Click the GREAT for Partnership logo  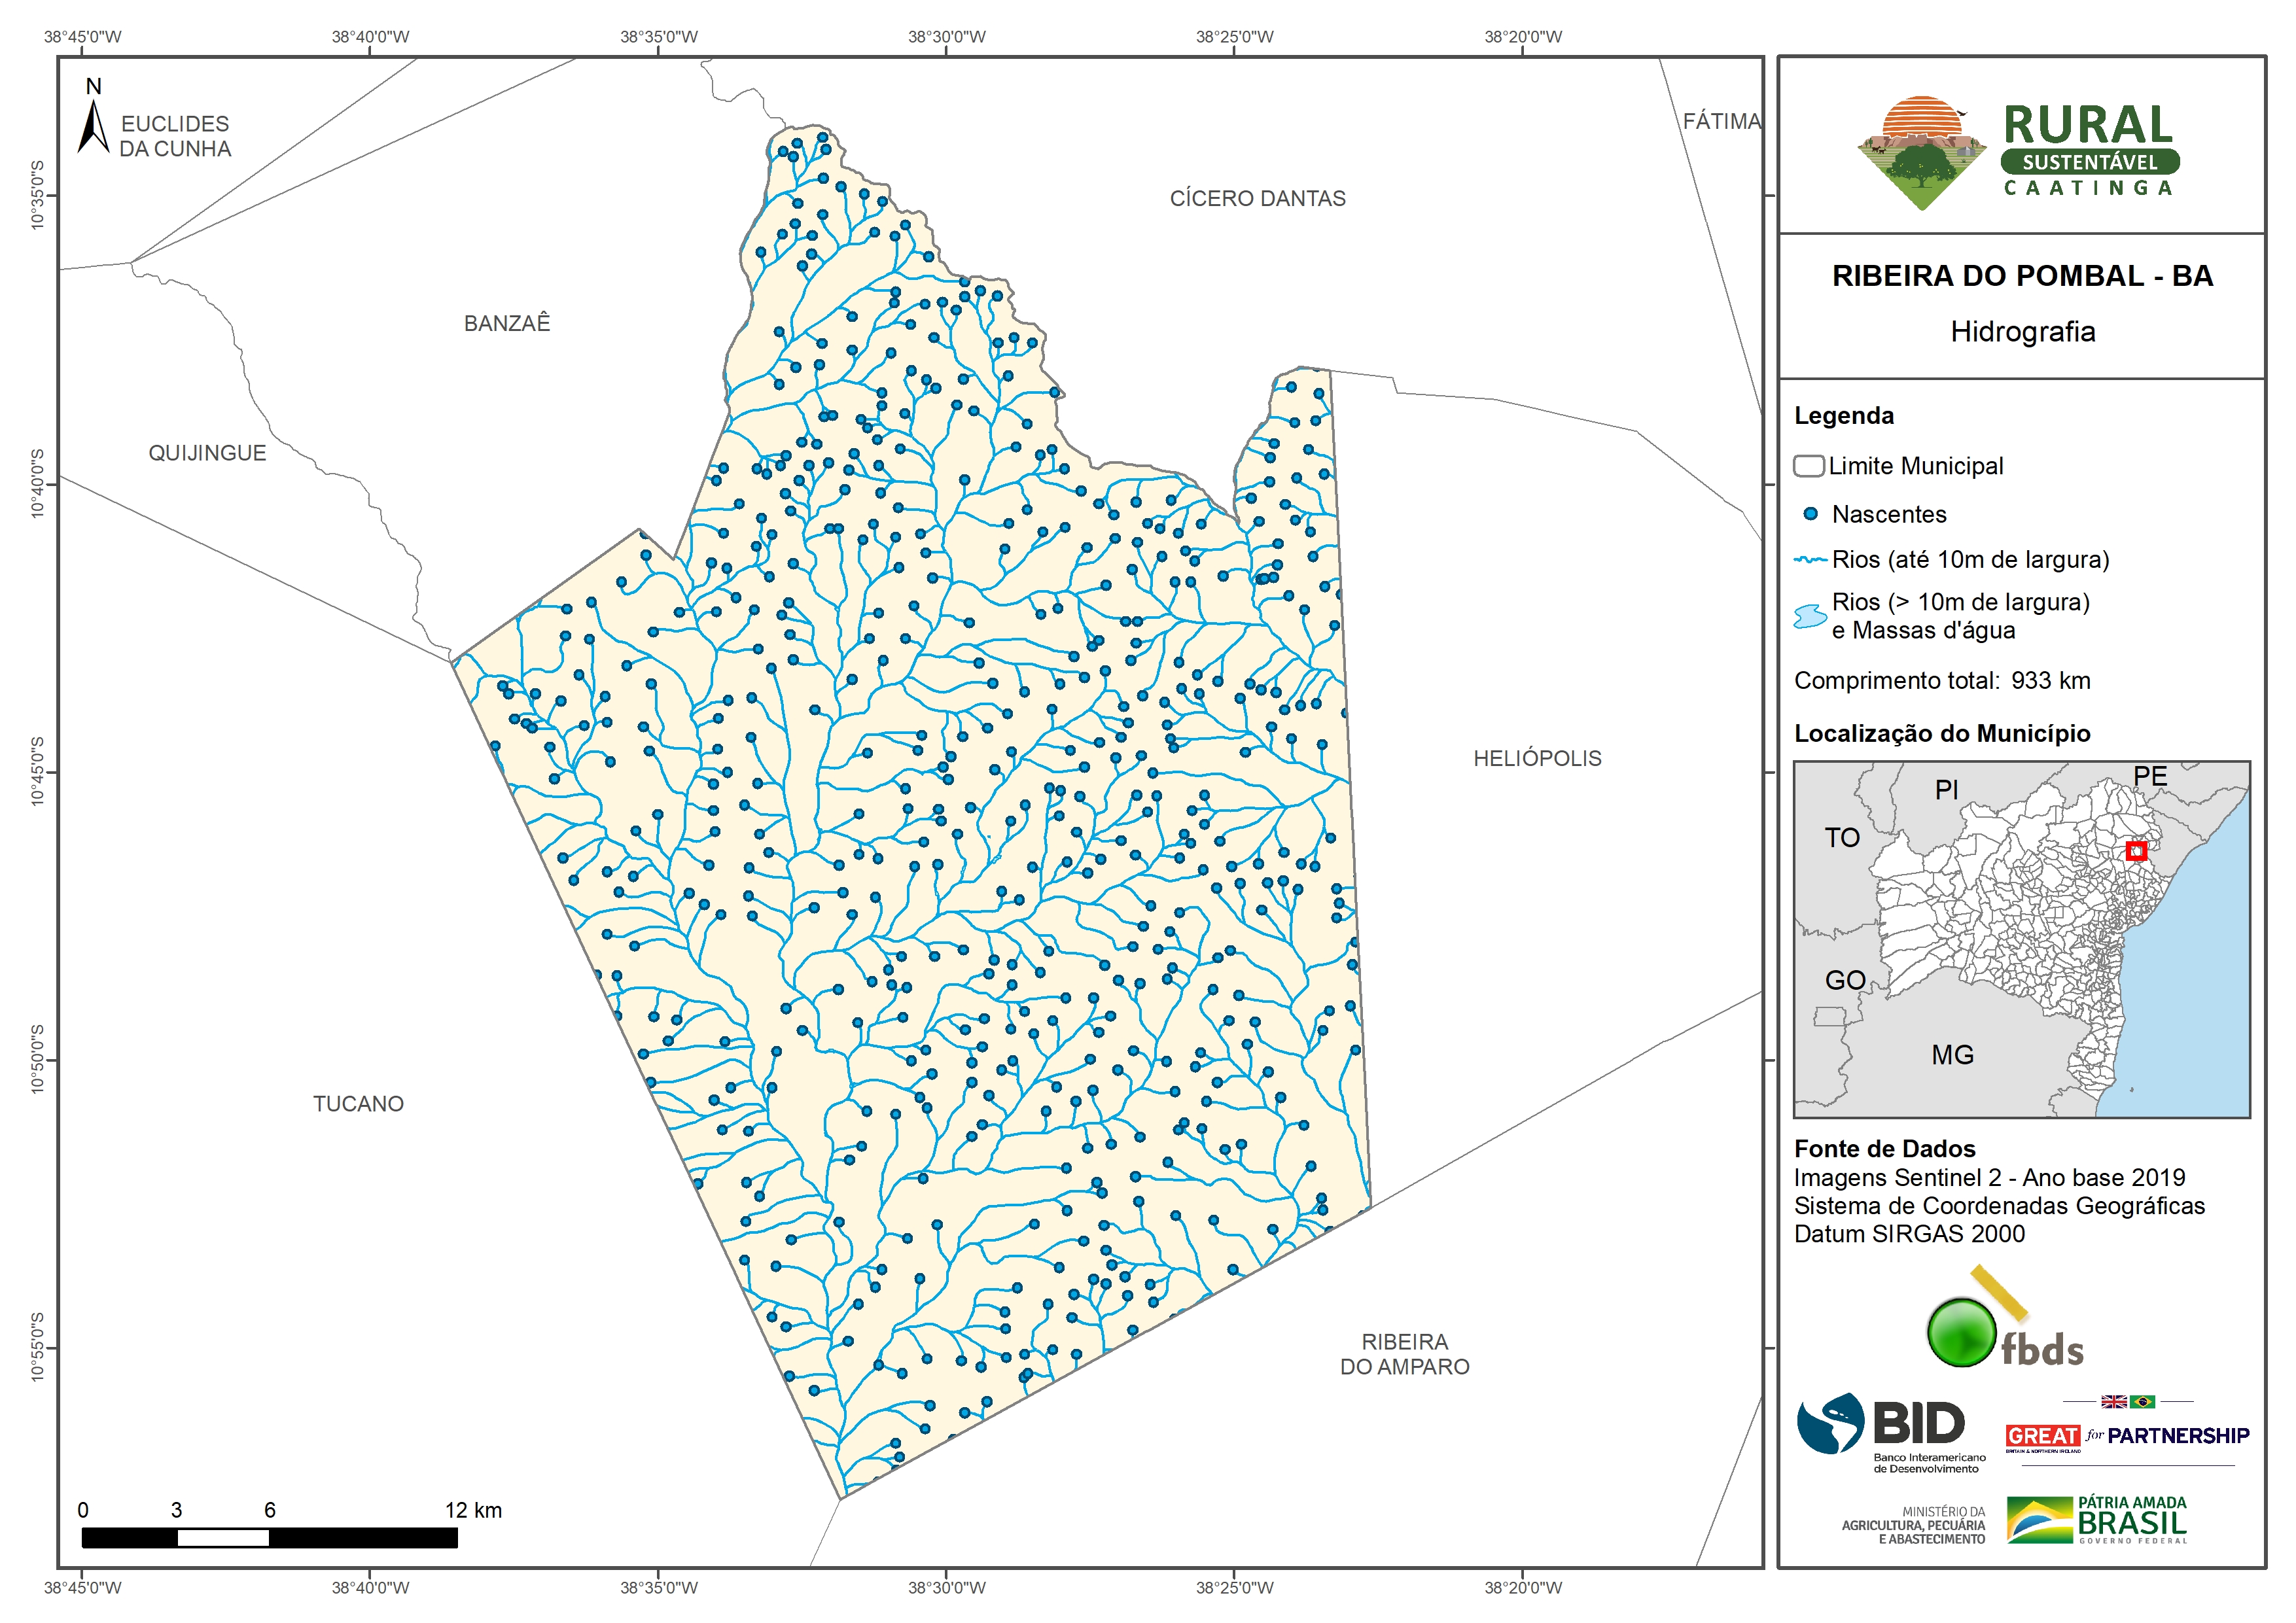(2127, 1435)
